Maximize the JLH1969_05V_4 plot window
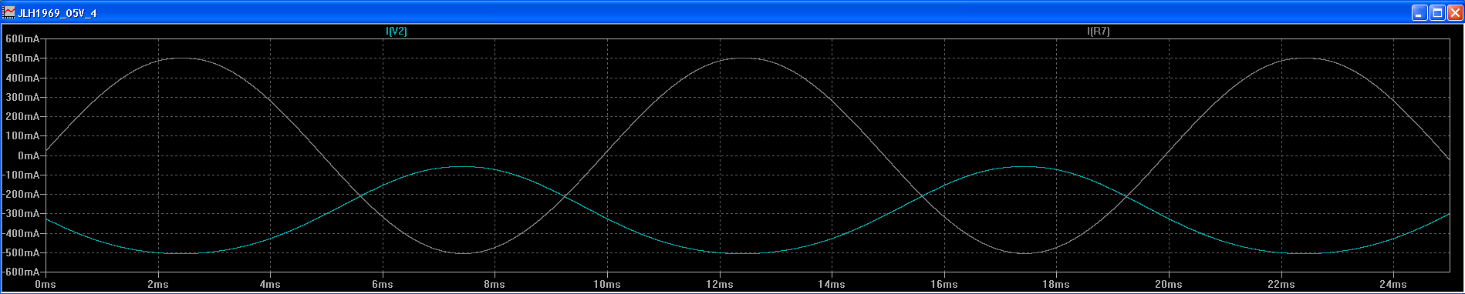The image size is (1465, 294). click(x=1437, y=12)
